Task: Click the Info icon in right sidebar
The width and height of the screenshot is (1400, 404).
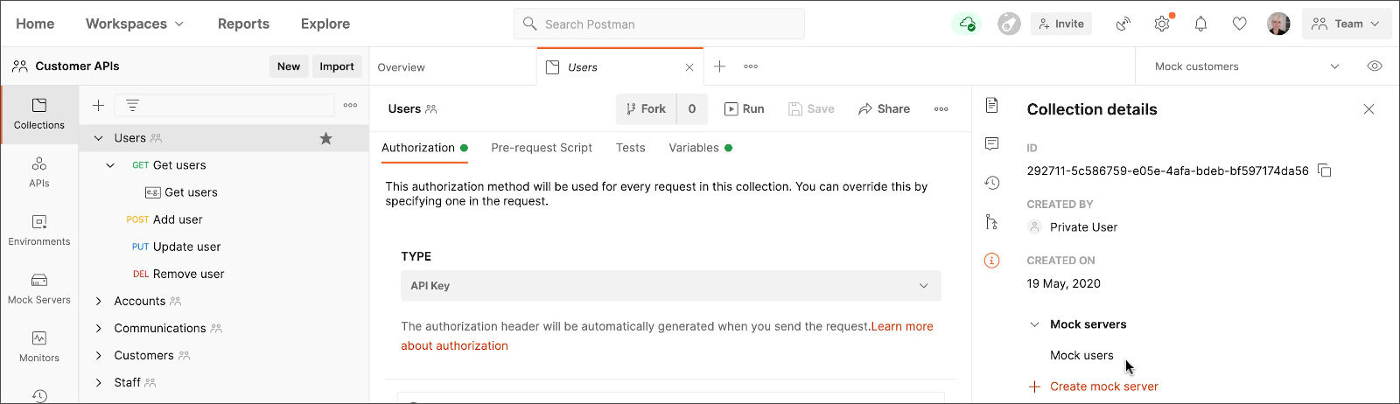Action: 991,261
